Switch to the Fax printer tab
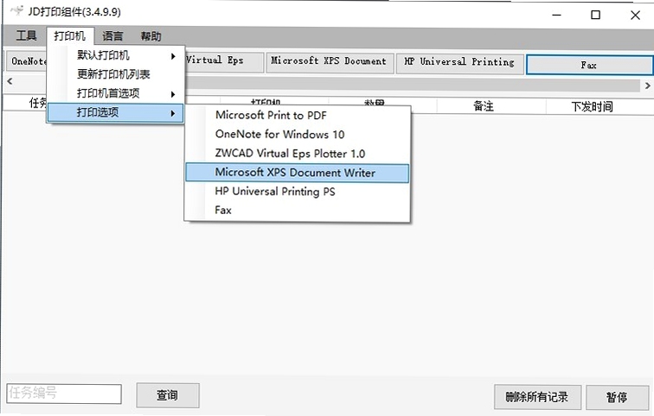Viewport: 654px width, 416px height. tap(589, 65)
